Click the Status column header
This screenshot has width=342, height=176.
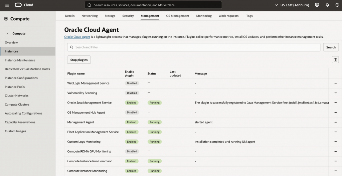(x=152, y=73)
